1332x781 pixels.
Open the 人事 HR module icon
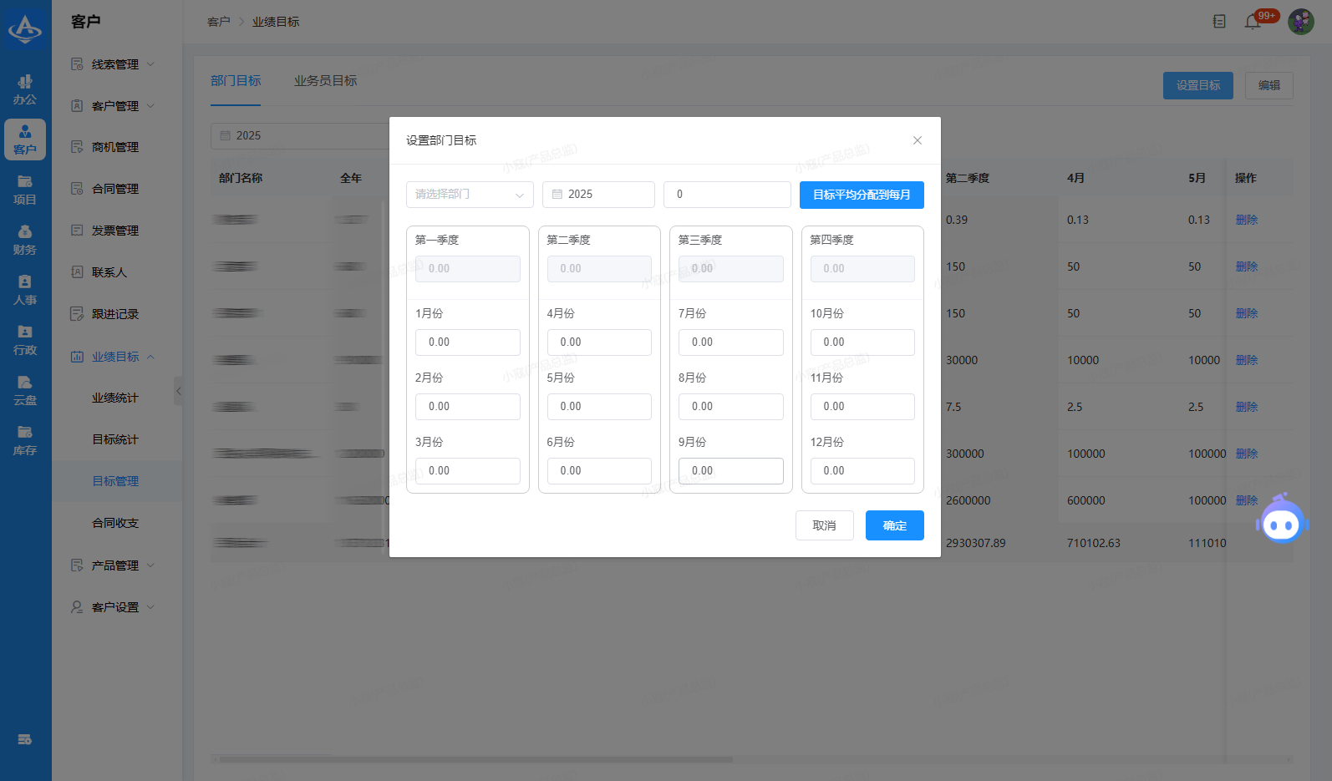click(x=25, y=290)
